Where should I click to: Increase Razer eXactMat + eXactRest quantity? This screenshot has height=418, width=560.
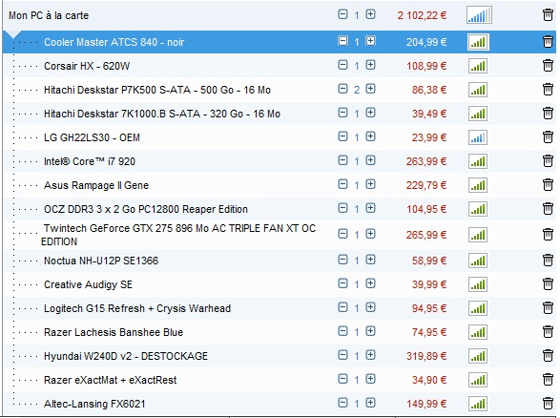click(x=370, y=379)
